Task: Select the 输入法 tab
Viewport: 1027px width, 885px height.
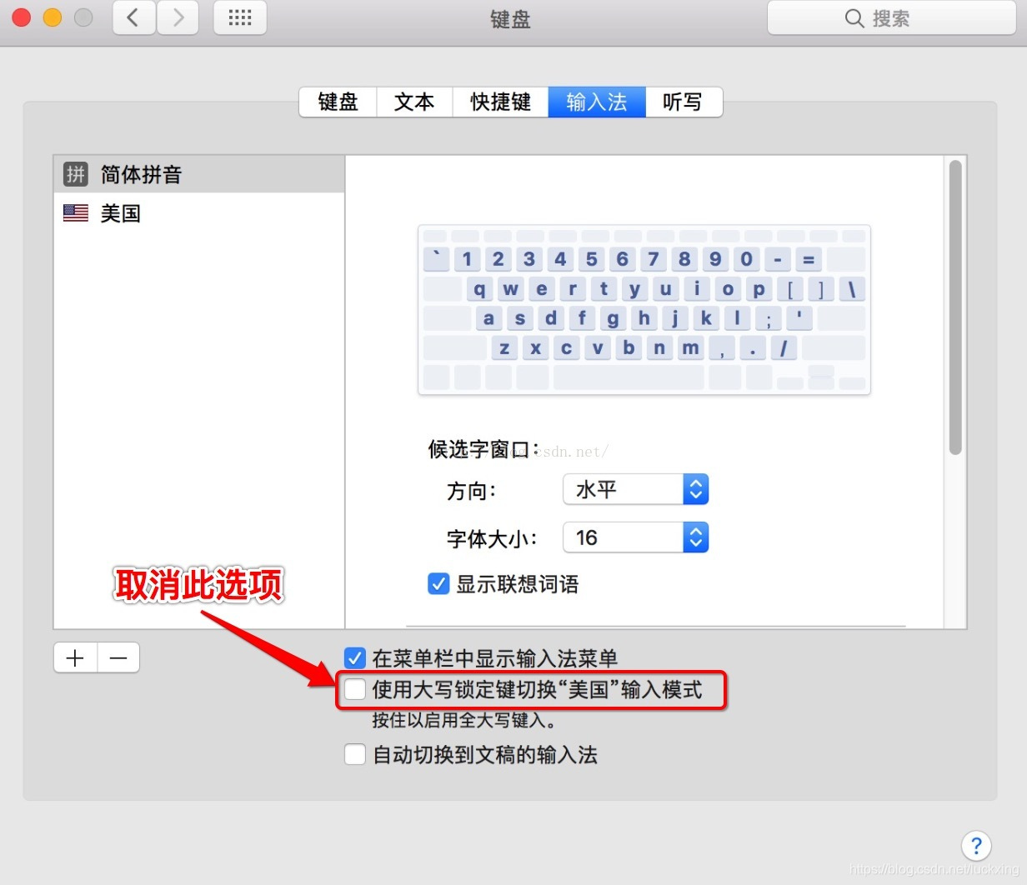Action: (x=597, y=102)
